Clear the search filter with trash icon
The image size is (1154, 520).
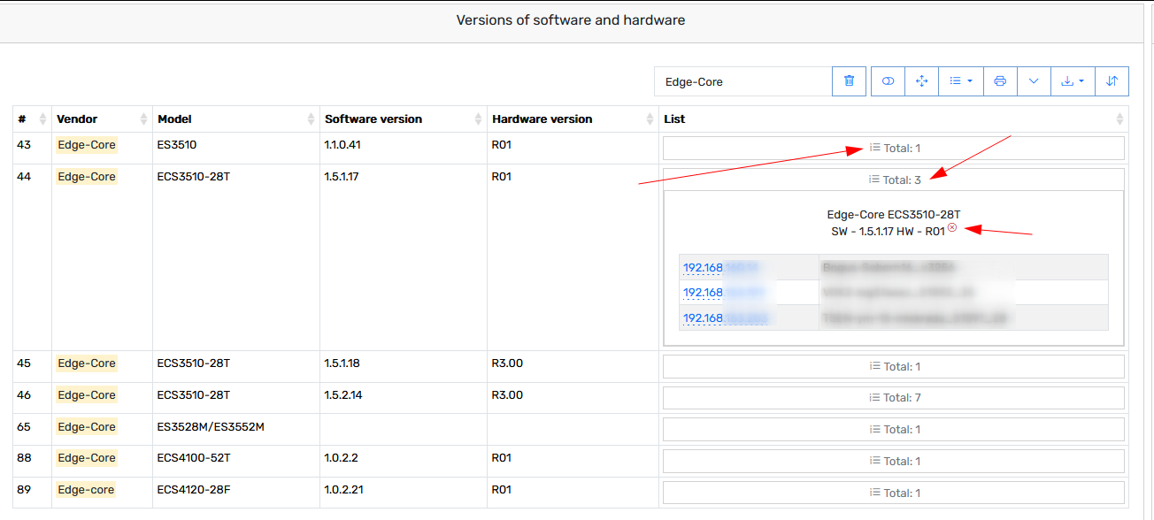coord(849,81)
